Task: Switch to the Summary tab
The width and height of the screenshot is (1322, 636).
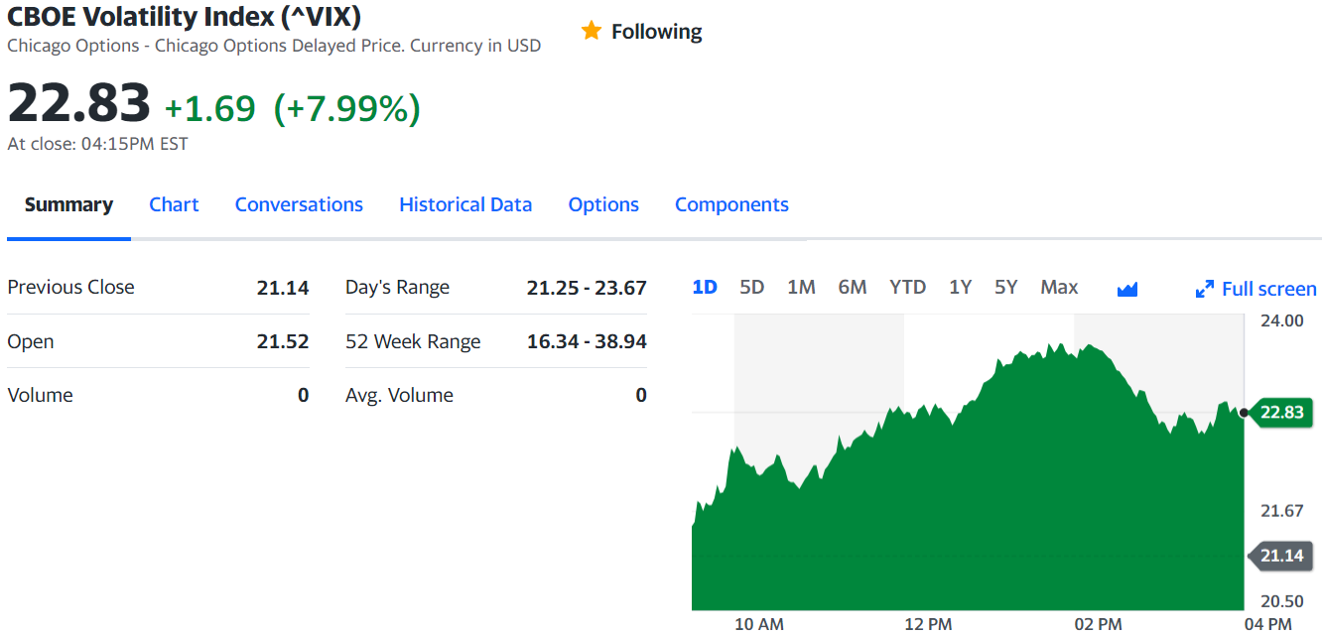Action: click(68, 204)
